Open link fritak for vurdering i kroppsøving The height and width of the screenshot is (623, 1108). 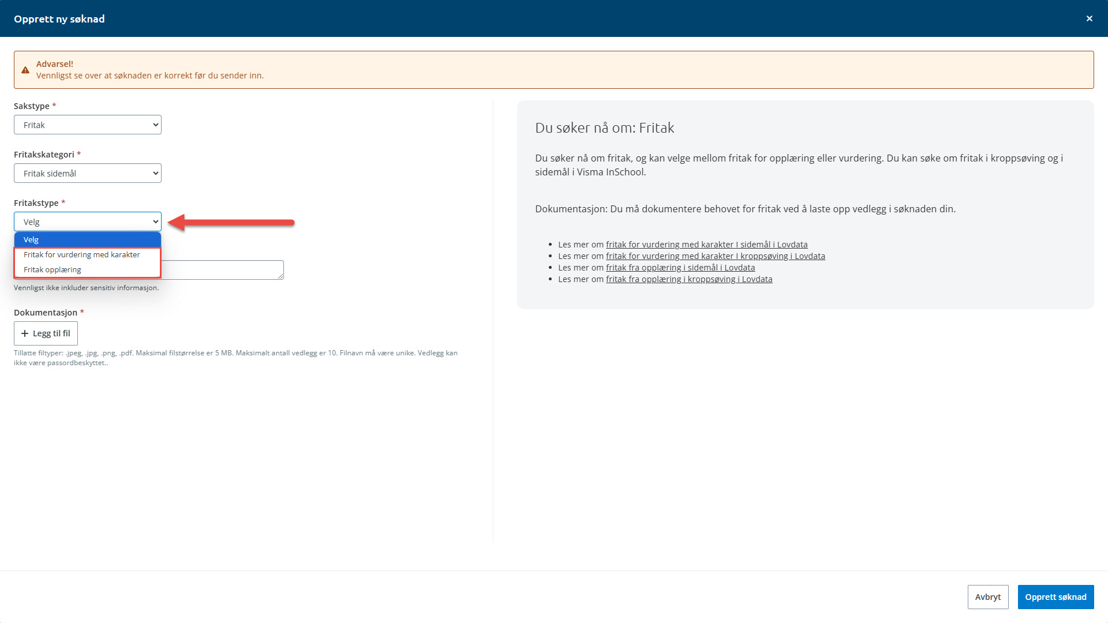coord(715,256)
